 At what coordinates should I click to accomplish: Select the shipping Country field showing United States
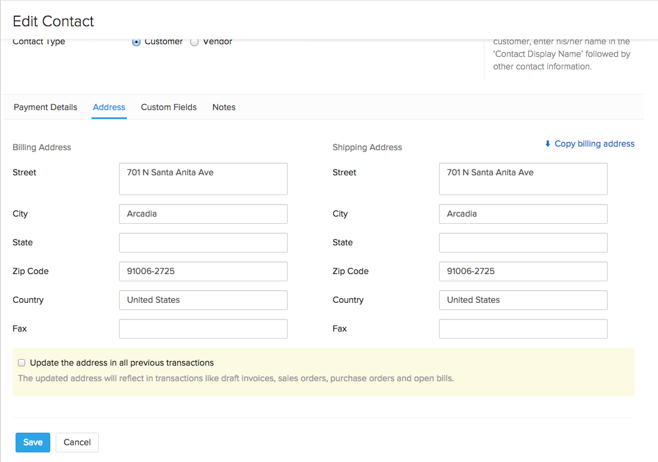coord(523,300)
